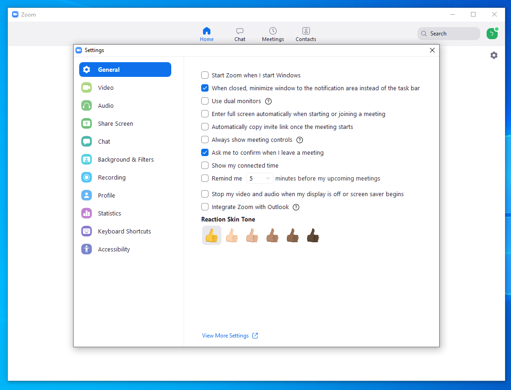Screen dimensions: 511x390
Task: Select the Statistics chart icon
Action: pyautogui.click(x=87, y=213)
